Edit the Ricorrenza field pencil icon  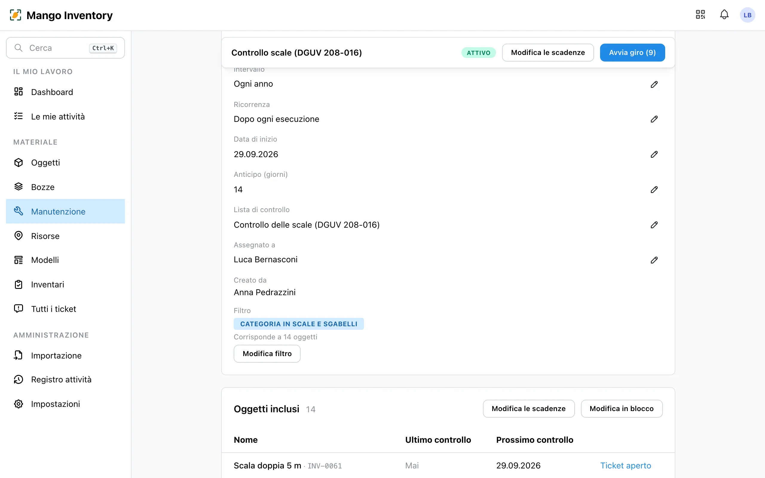pos(654,119)
